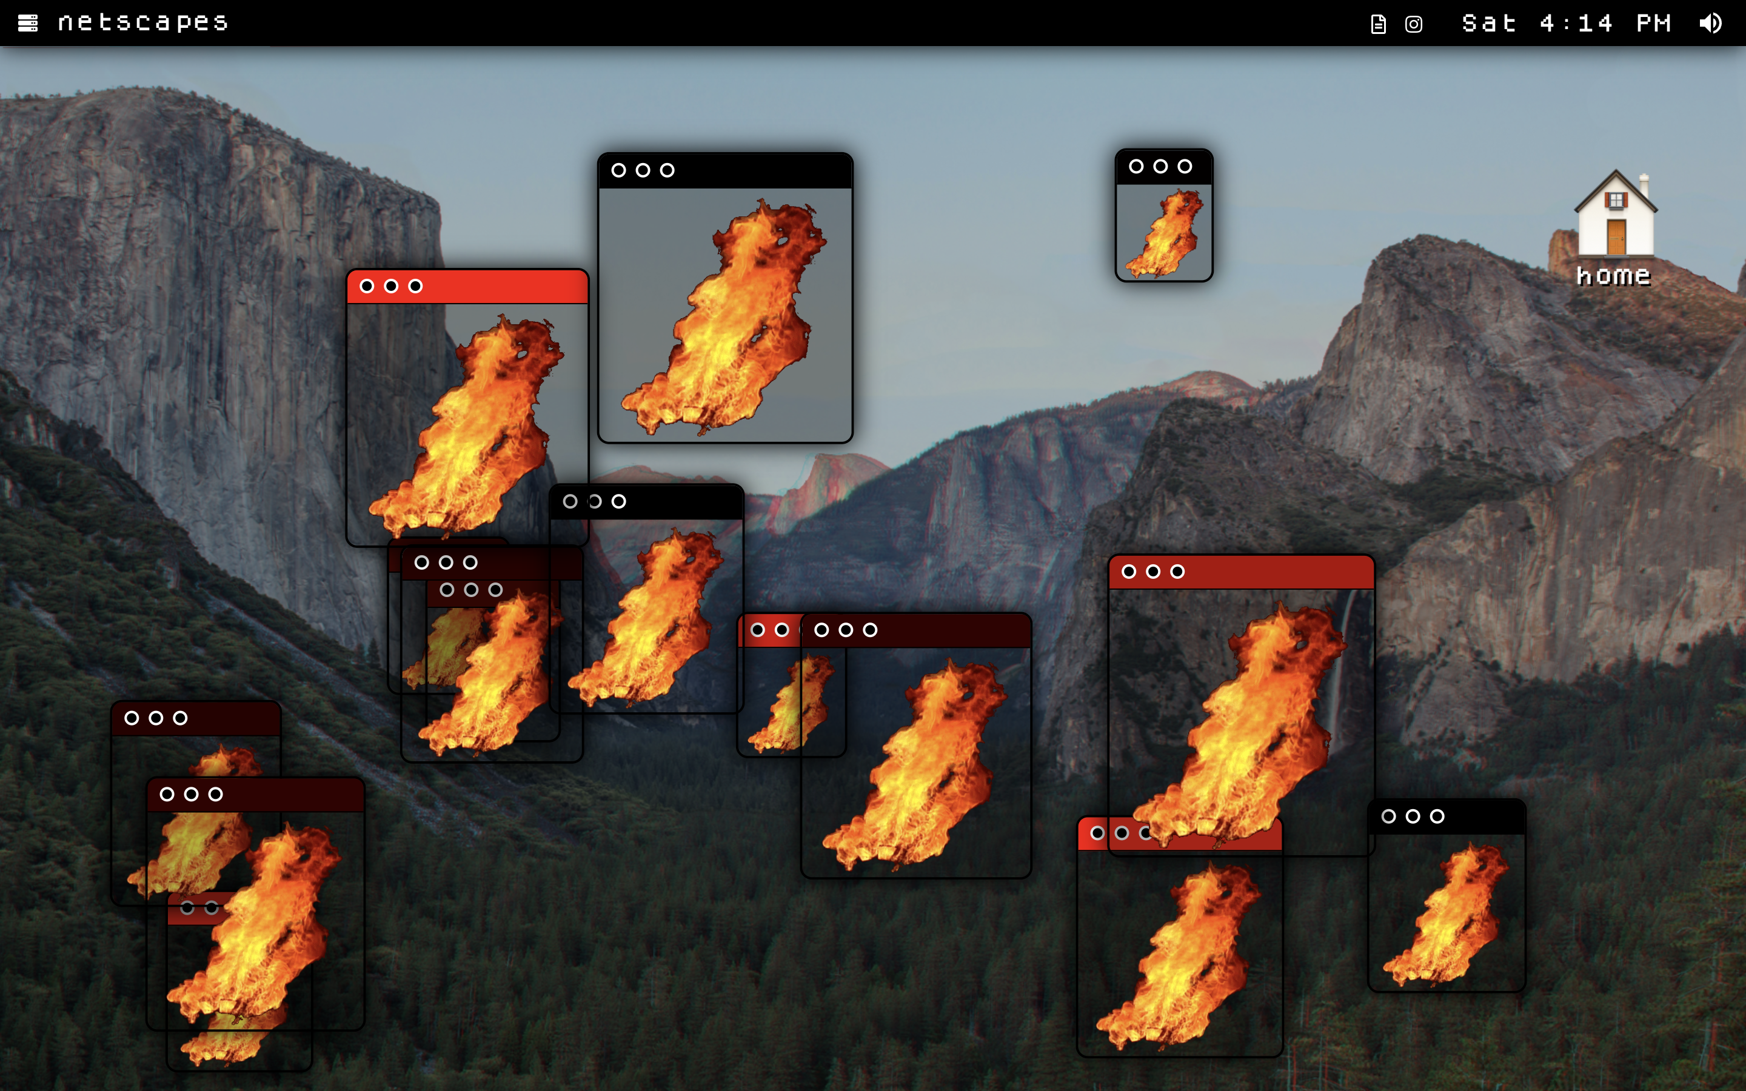Click third circle of dark red window by waterfall
The height and width of the screenshot is (1091, 1746).
pyautogui.click(x=1177, y=572)
